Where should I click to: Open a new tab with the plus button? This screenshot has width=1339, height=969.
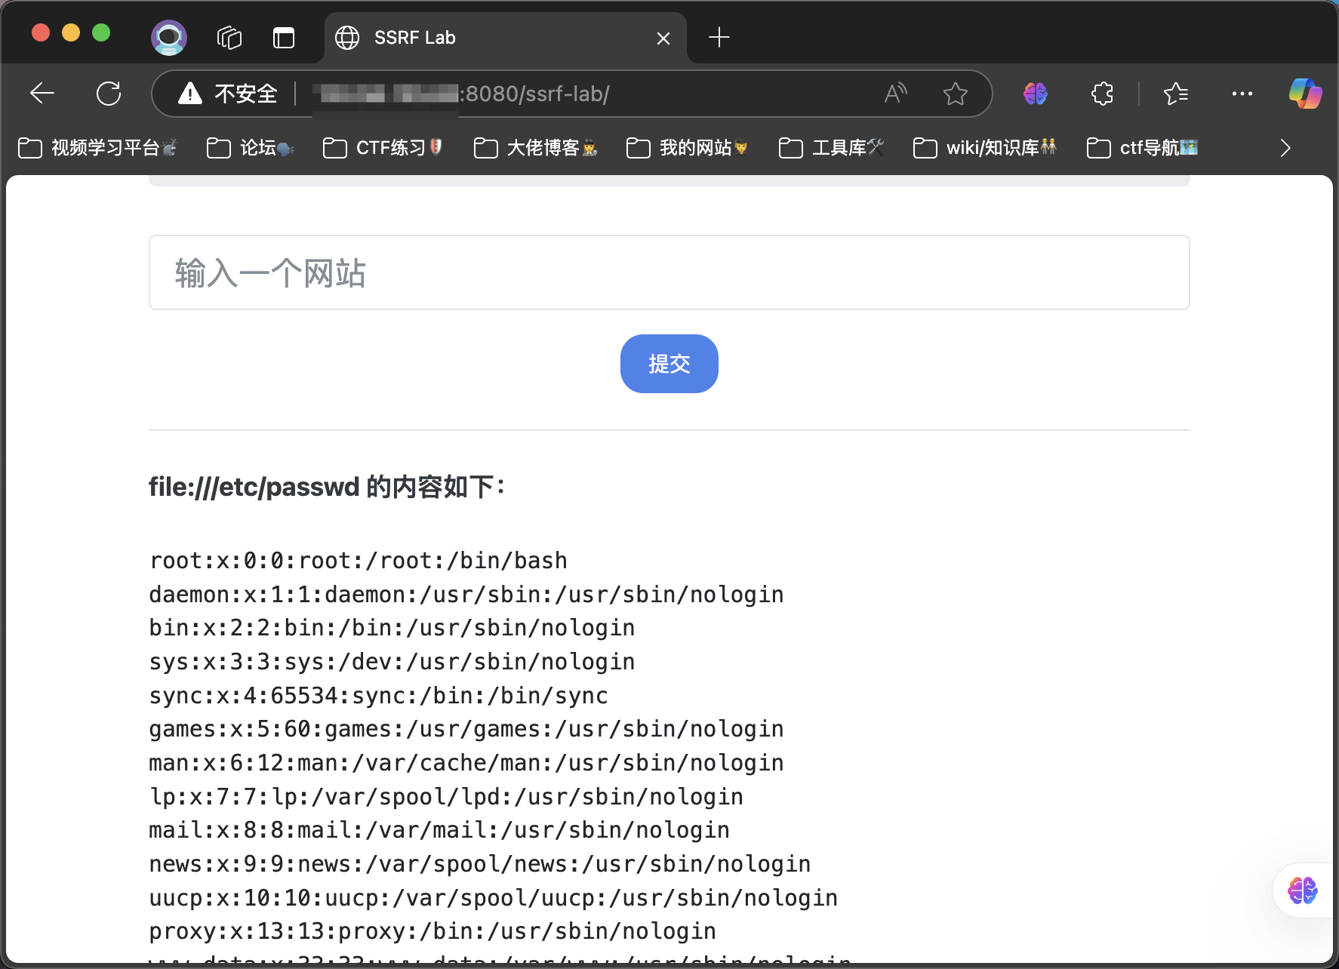click(x=718, y=37)
